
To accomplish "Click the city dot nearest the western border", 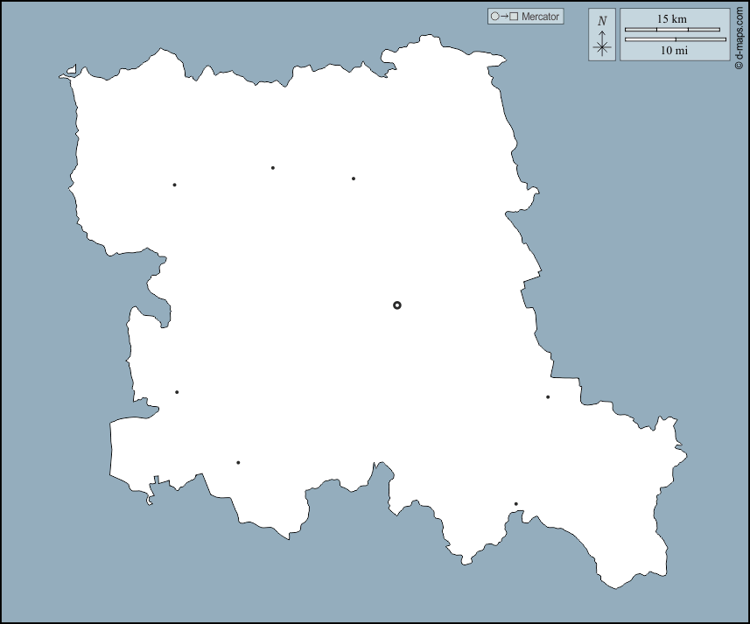I will [177, 392].
